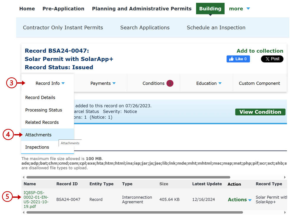Click the Facebook Like button
The width and height of the screenshot is (295, 218).
click(238, 59)
